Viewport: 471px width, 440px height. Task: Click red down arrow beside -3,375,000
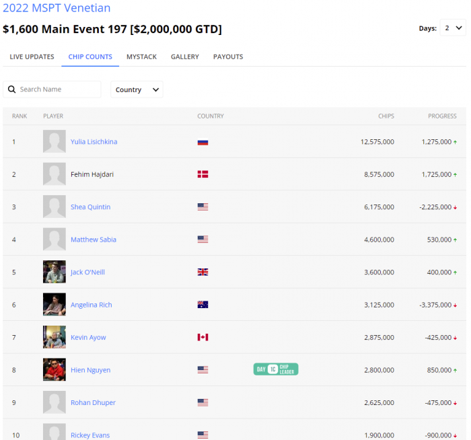click(455, 305)
